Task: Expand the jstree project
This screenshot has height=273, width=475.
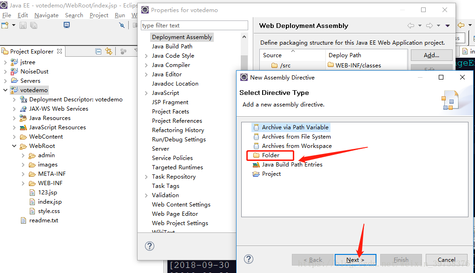Action: point(5,62)
